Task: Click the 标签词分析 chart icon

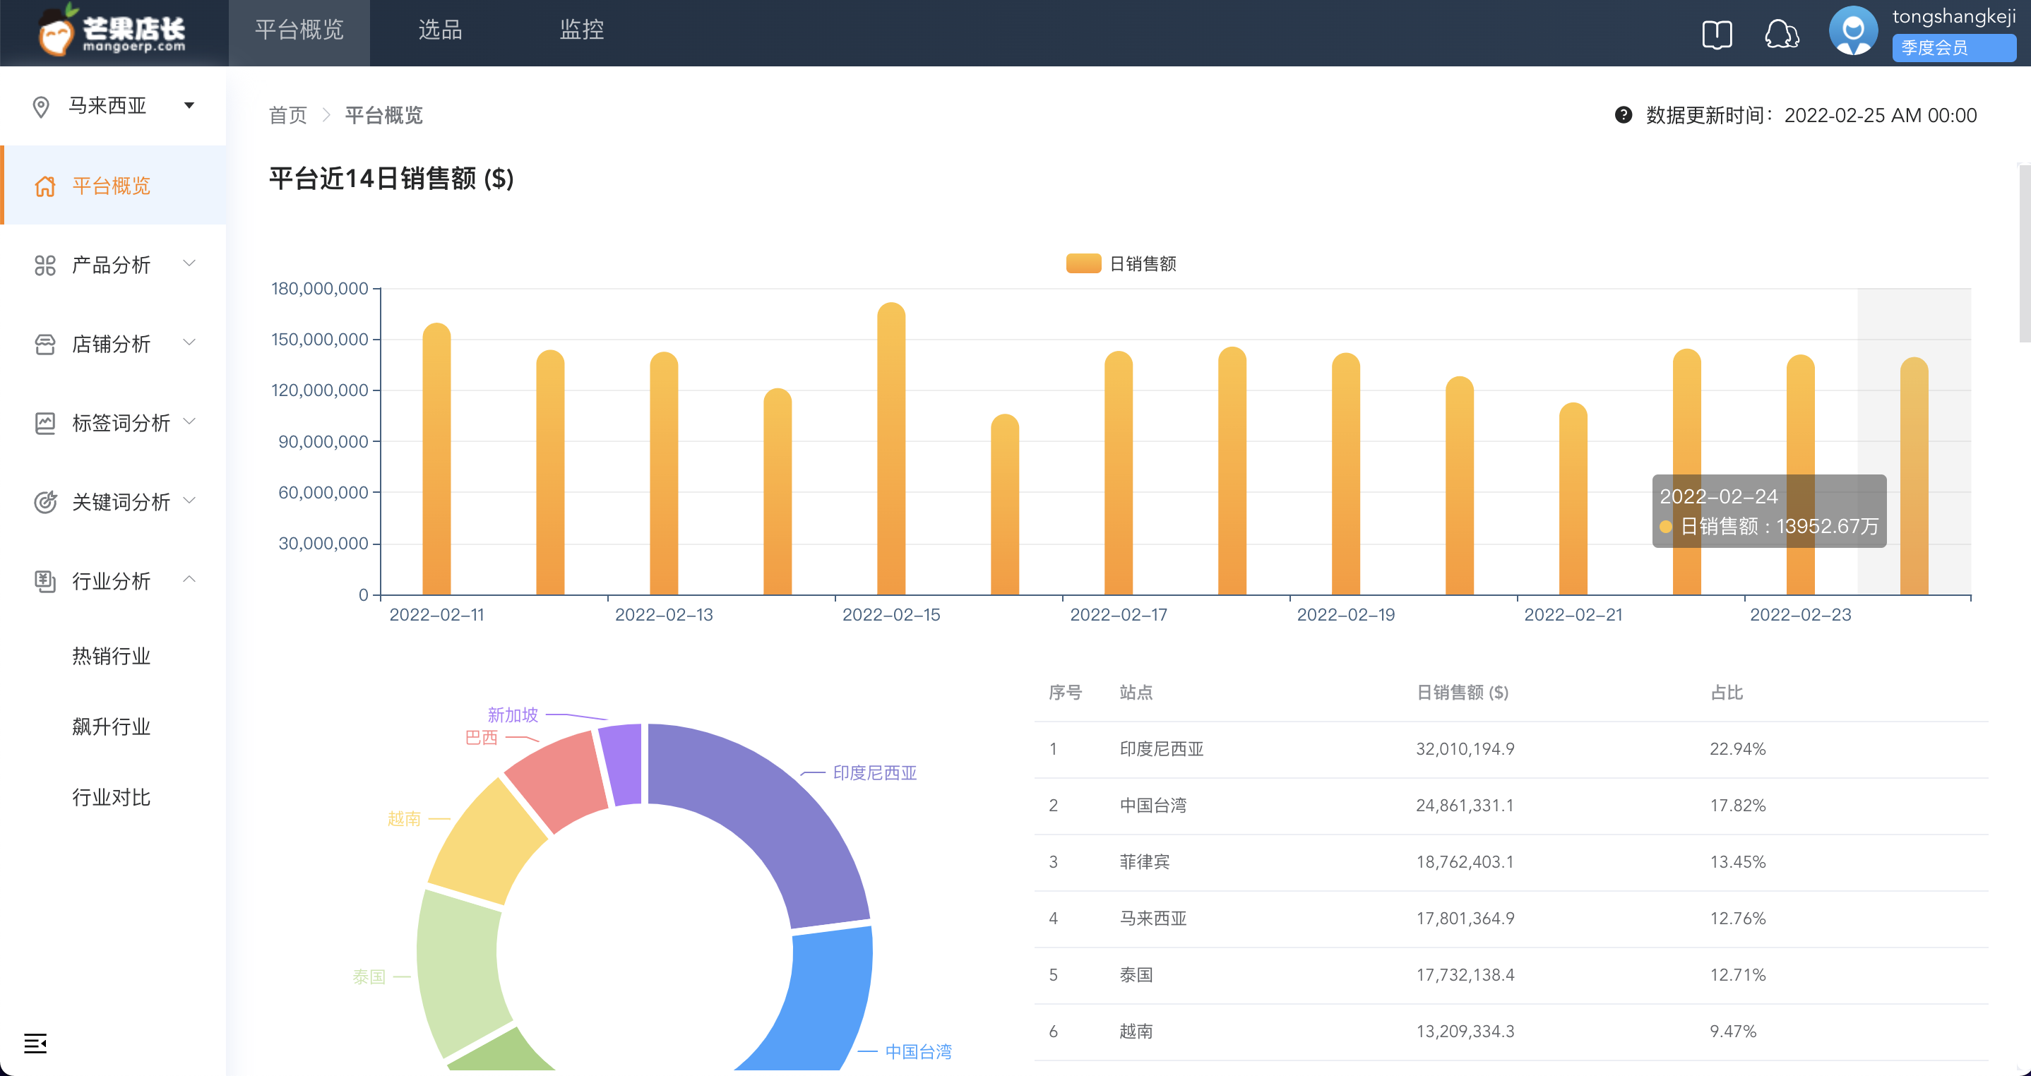Action: point(45,424)
